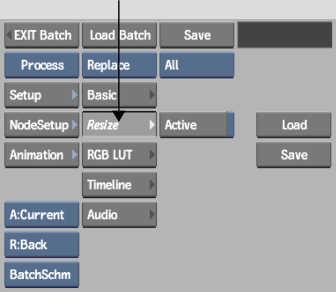Screen dimensions: 336x292
Task: Click the dark batch name field
Action: pyautogui.click(x=285, y=35)
